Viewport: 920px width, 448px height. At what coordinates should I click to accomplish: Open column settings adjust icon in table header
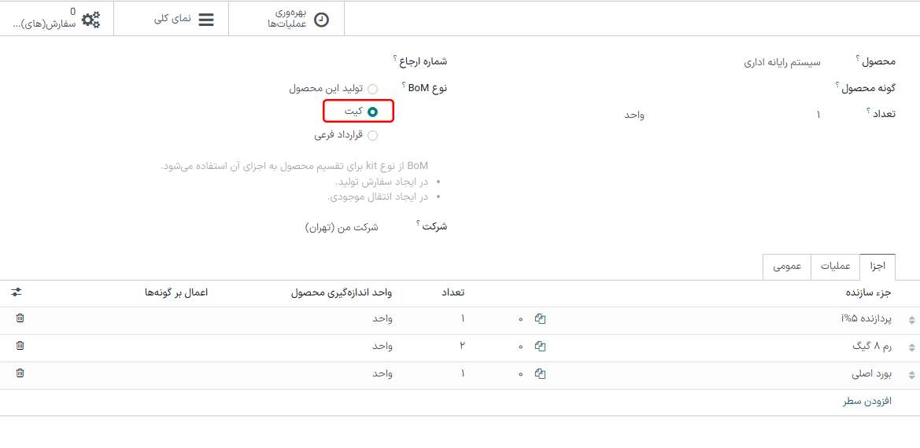coord(17,292)
